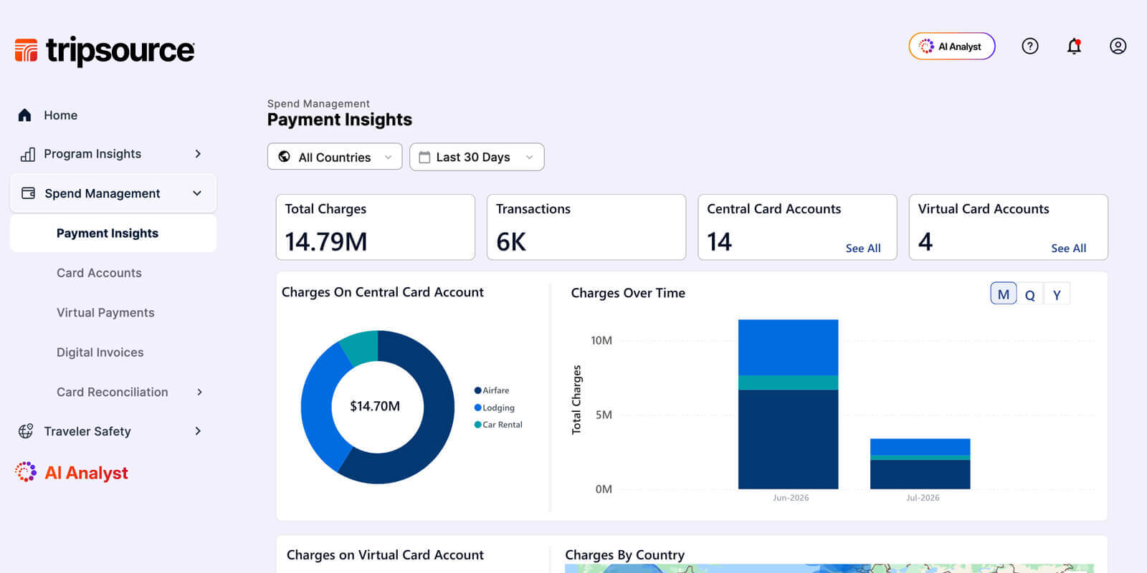This screenshot has width=1147, height=573.
Task: Click the calendar icon in date filter
Action: [x=424, y=157]
